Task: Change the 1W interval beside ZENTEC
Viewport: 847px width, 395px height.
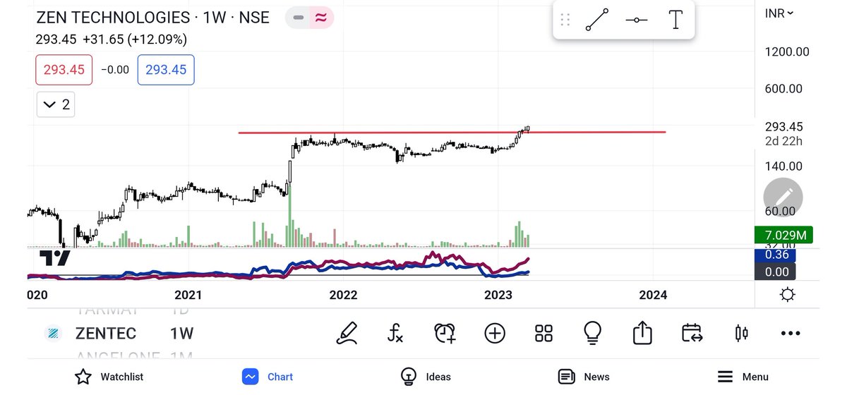Action: pos(181,333)
